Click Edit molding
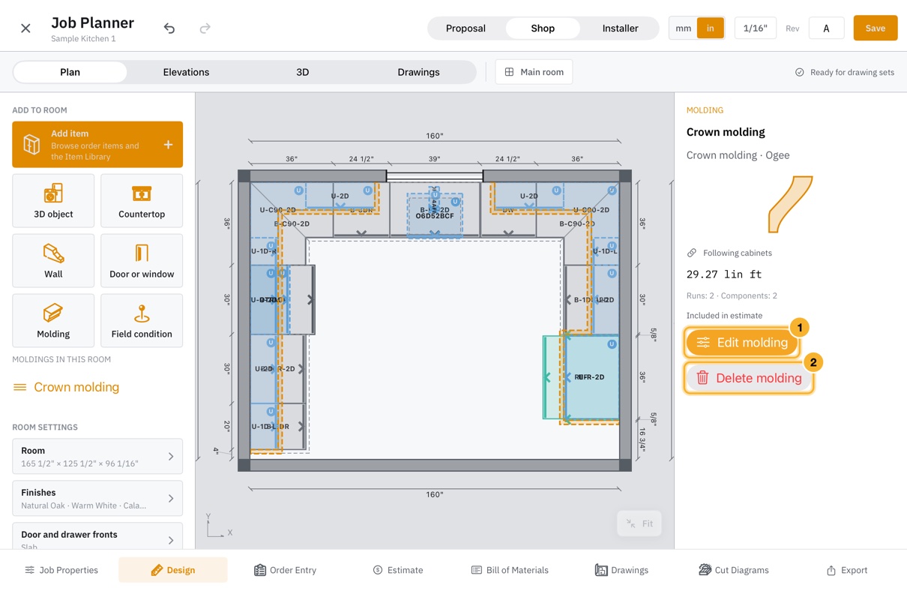This screenshot has height=606, width=907. pos(742,343)
